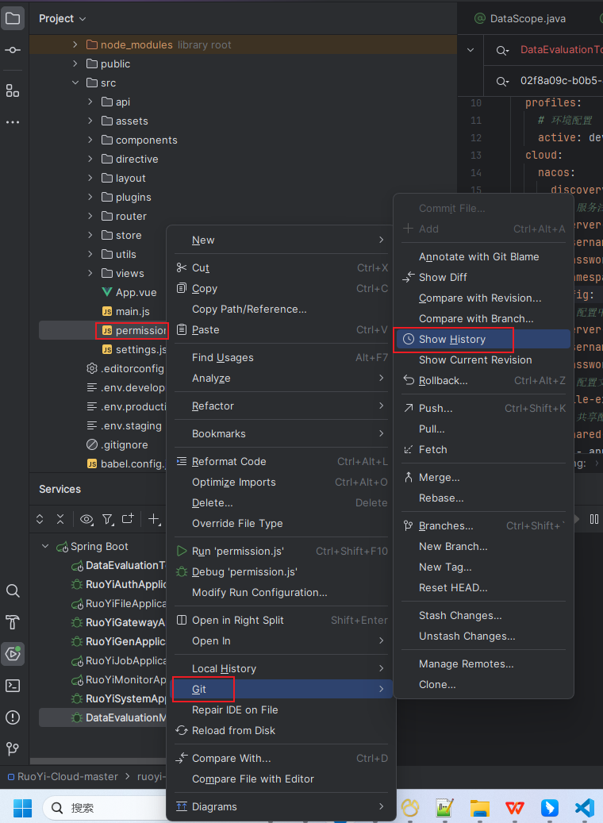Image resolution: width=603 pixels, height=823 pixels.
Task: Open the New submenu in context menu
Action: click(x=281, y=240)
